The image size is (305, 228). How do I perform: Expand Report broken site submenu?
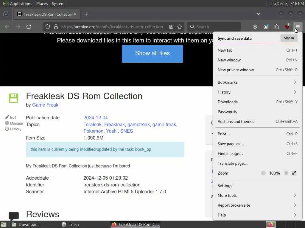pyautogui.click(x=258, y=205)
